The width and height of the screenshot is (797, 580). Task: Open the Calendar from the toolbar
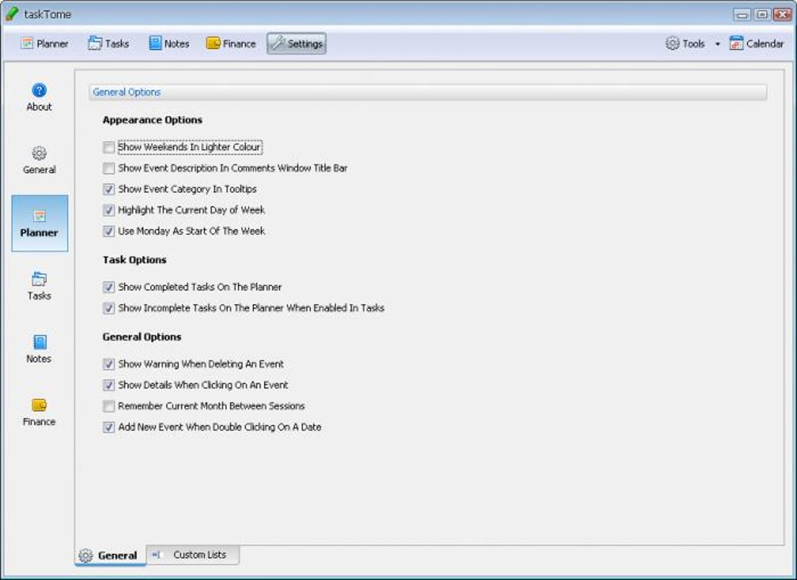click(x=756, y=44)
